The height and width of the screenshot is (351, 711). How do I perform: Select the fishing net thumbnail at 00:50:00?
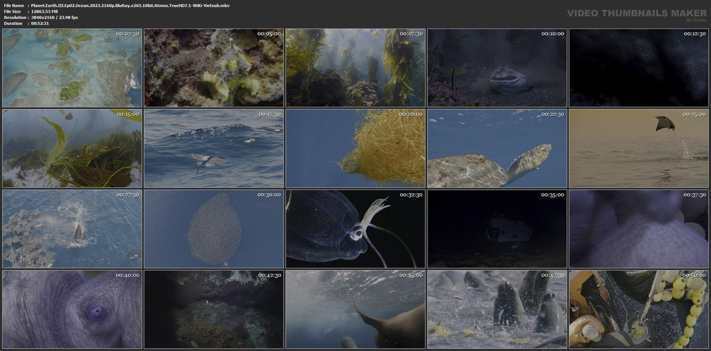pos(639,309)
